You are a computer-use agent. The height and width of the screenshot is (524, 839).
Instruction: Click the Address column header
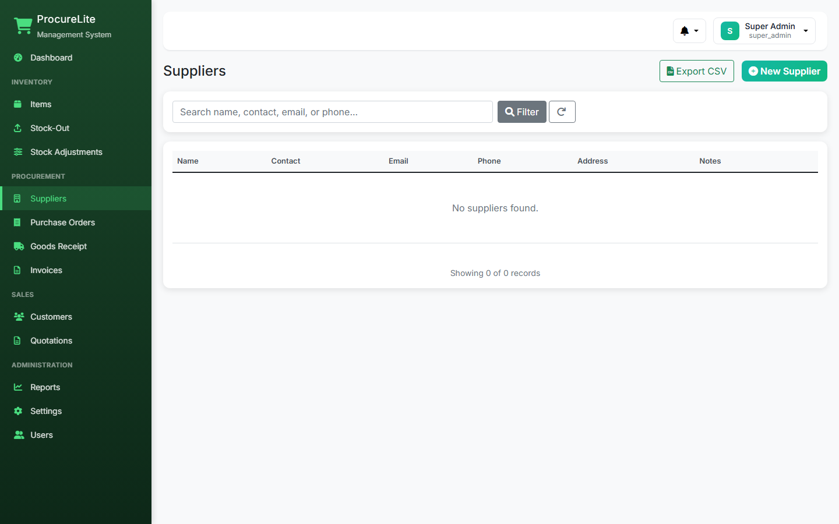point(593,161)
